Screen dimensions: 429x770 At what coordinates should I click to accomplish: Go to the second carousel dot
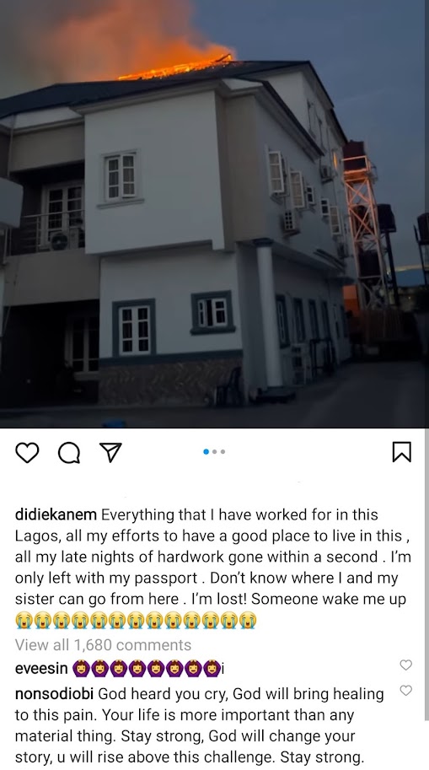coord(214,452)
